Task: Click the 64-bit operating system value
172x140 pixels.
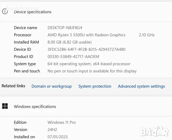Action: (89, 64)
